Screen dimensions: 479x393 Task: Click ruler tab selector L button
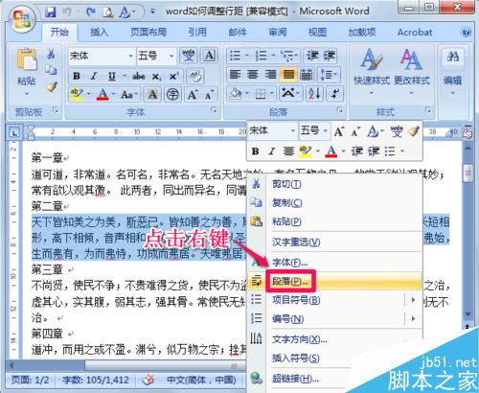tap(14, 132)
